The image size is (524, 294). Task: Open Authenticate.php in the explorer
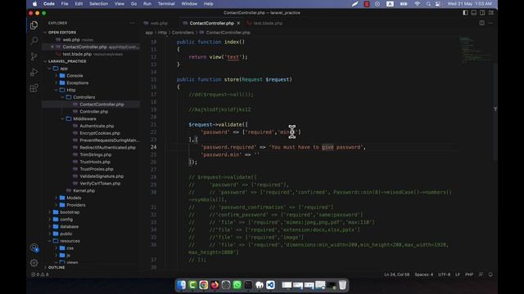97,126
